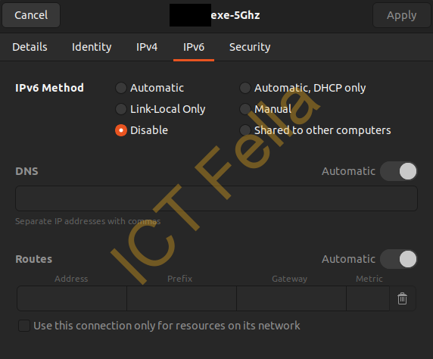Go to the IPv4 tab
The image size is (433, 359).
pos(147,47)
